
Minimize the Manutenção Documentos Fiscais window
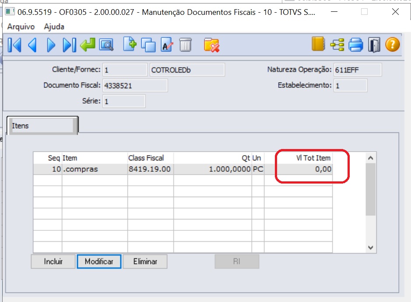click(x=334, y=12)
